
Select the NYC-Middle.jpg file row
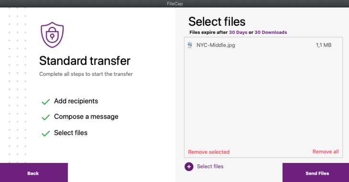(263, 45)
